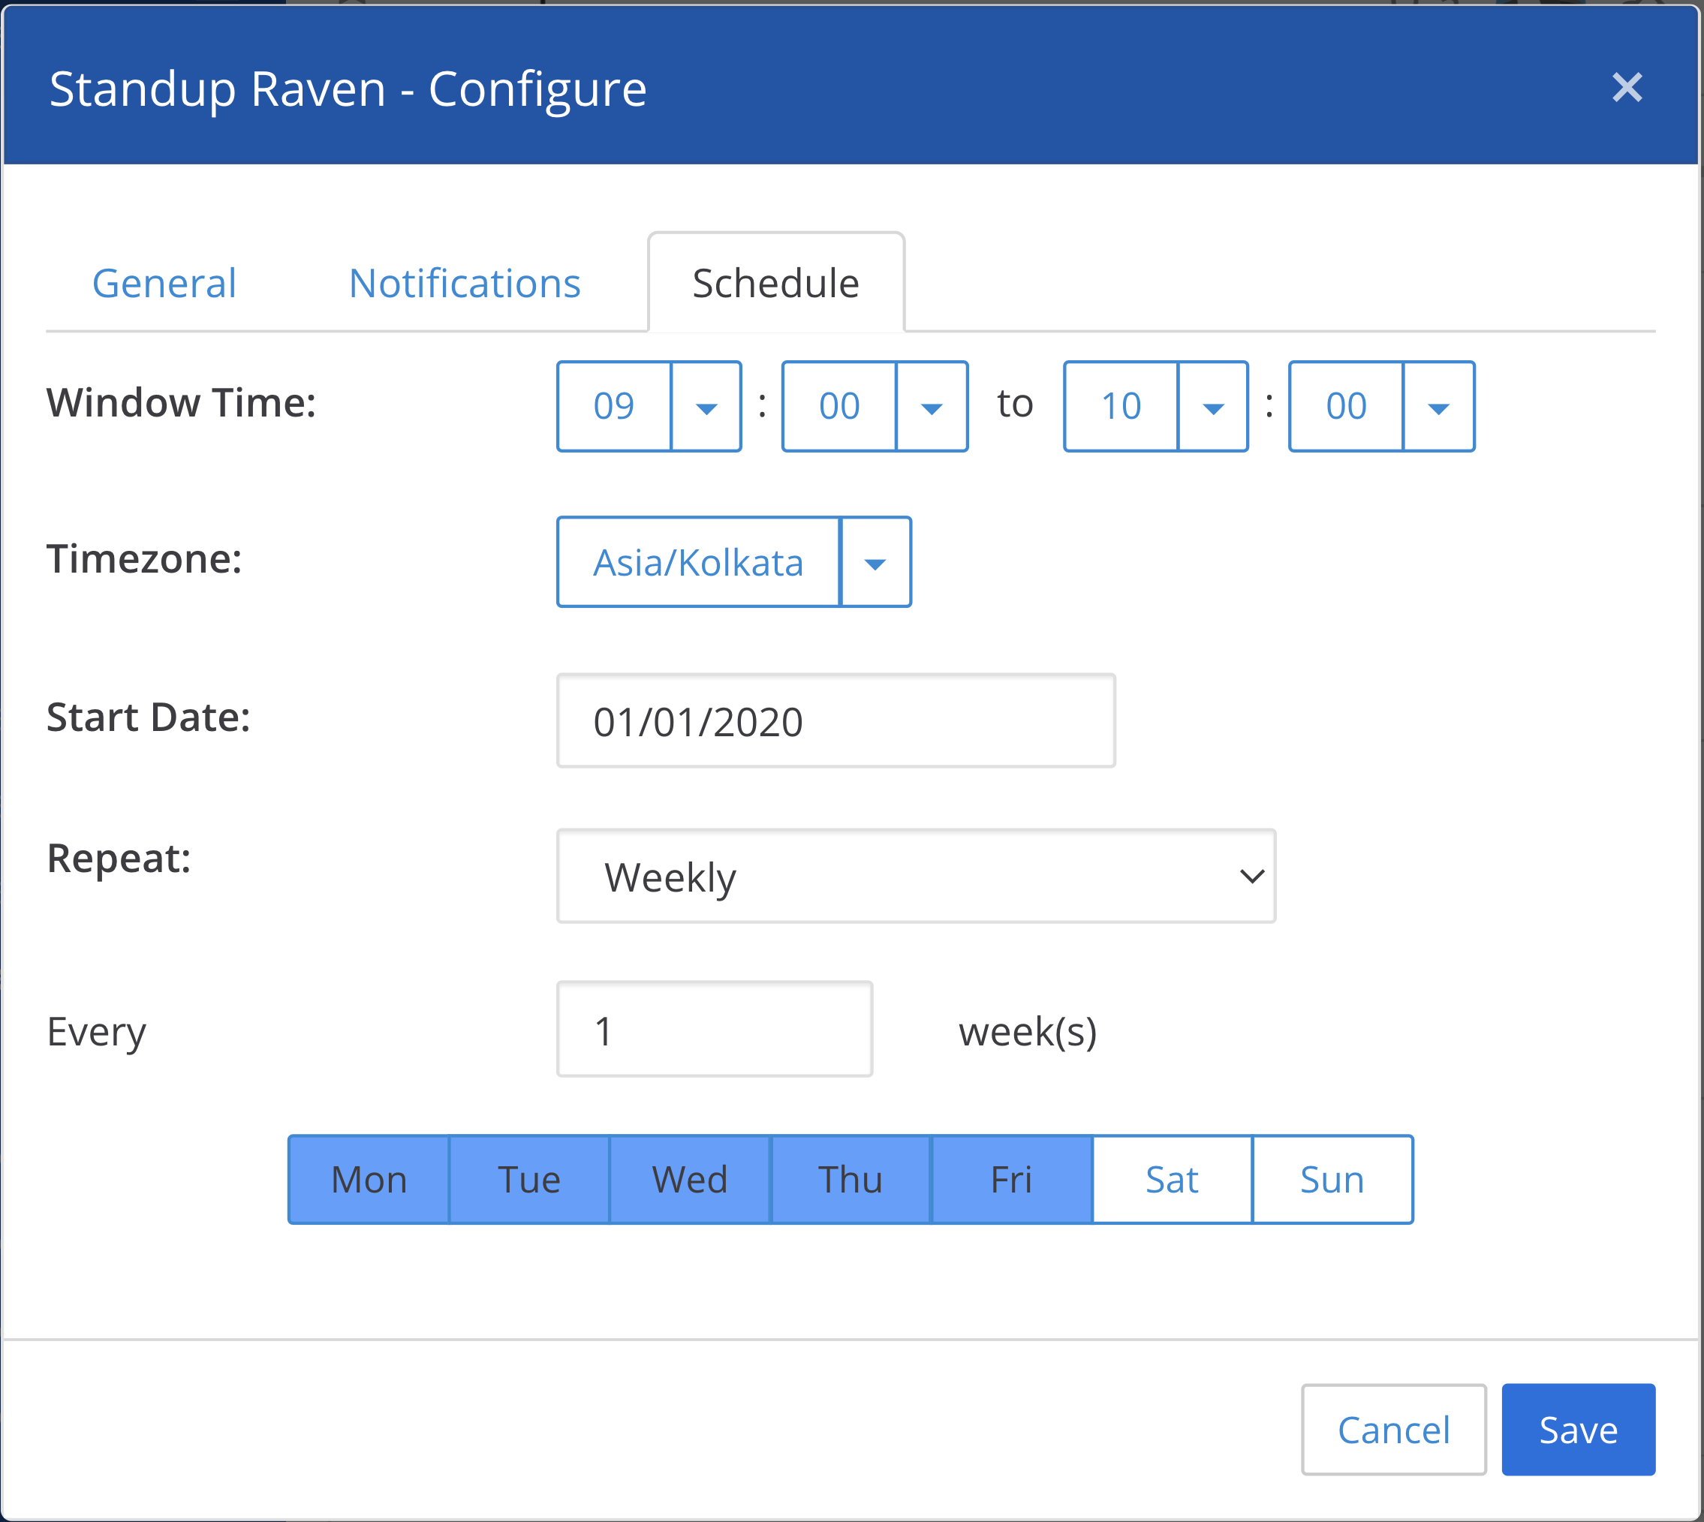Image resolution: width=1704 pixels, height=1522 pixels.
Task: Turn off the Fri day
Action: (1010, 1180)
